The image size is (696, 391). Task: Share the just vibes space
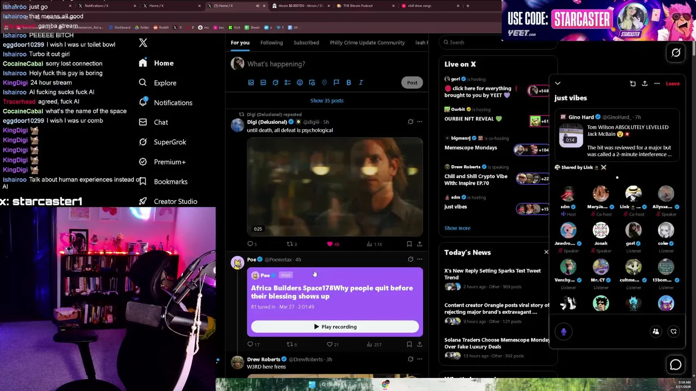645,84
